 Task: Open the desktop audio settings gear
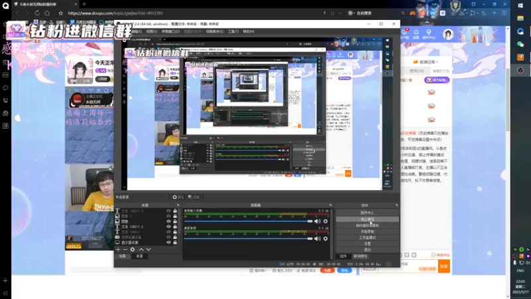tap(325, 239)
